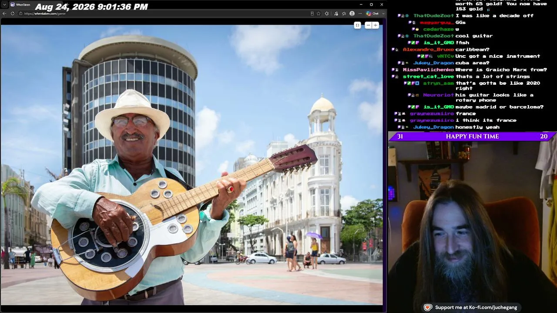Open the tab list dropdown
The width and height of the screenshot is (557, 313).
[4, 4]
